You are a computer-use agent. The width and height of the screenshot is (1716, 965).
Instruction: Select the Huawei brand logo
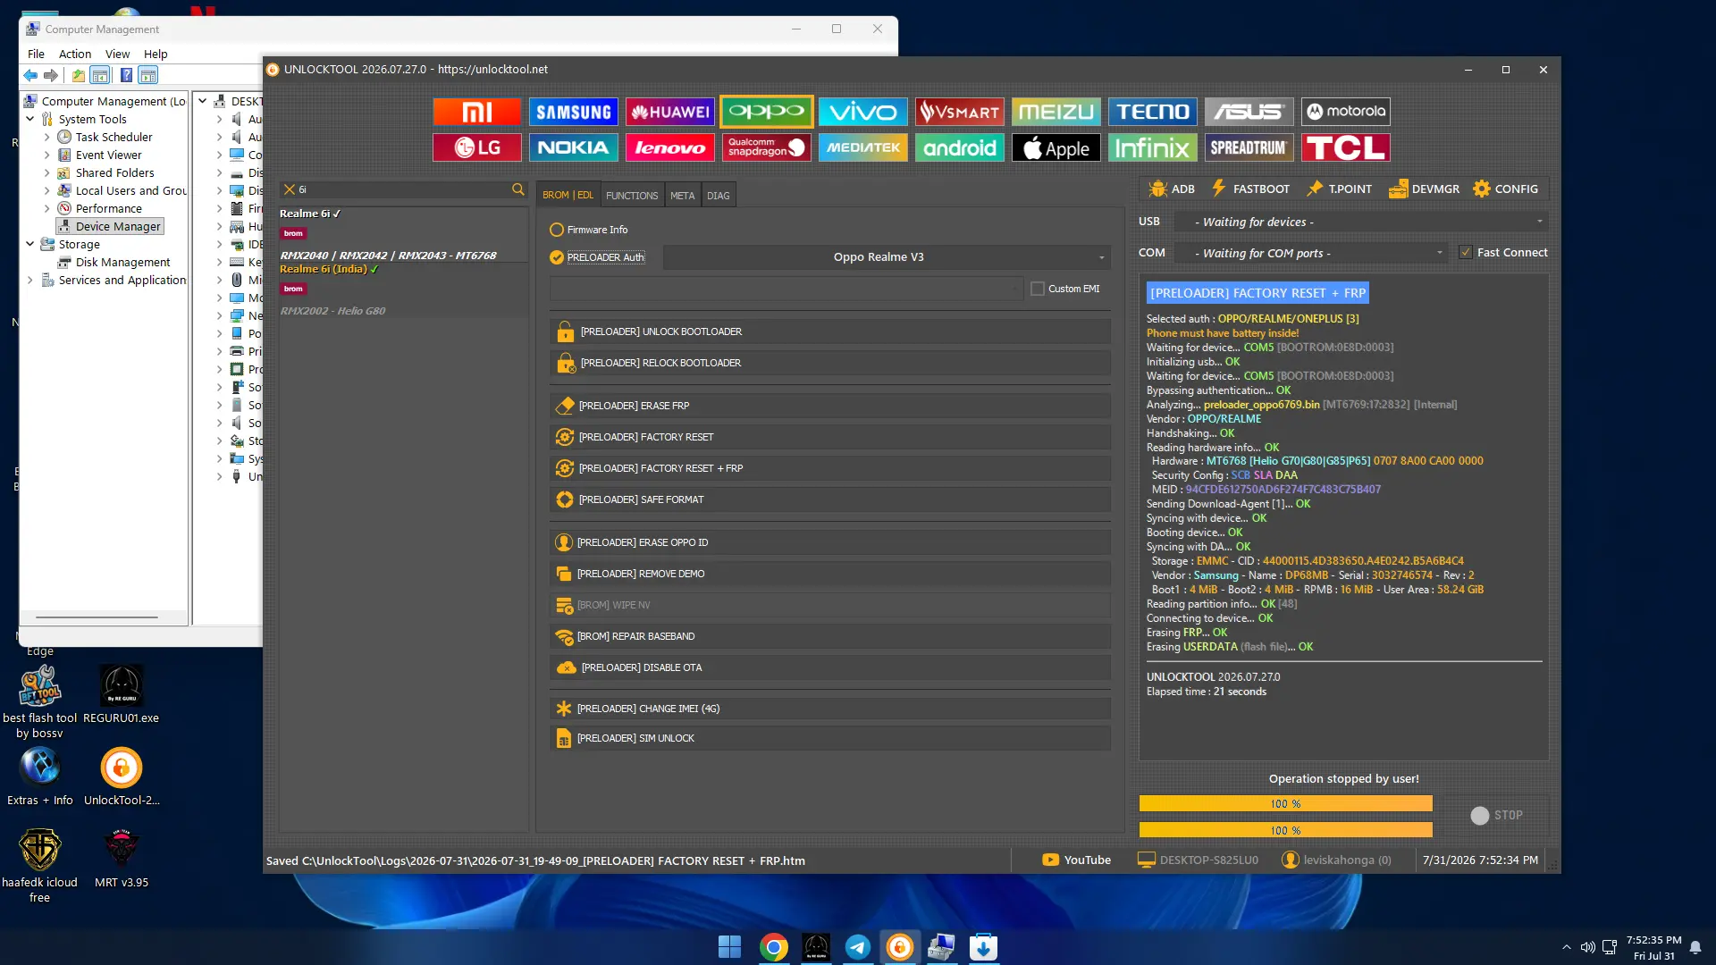click(x=670, y=112)
